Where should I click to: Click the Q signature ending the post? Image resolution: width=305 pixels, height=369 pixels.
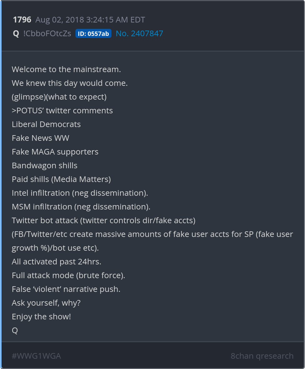click(x=15, y=330)
